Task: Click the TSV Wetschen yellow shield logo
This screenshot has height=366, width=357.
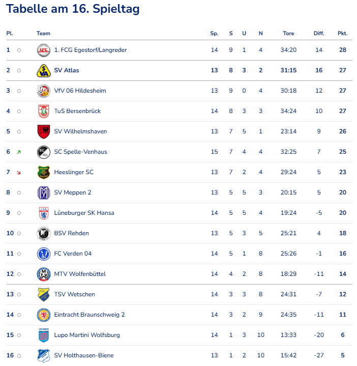Action: click(x=44, y=295)
